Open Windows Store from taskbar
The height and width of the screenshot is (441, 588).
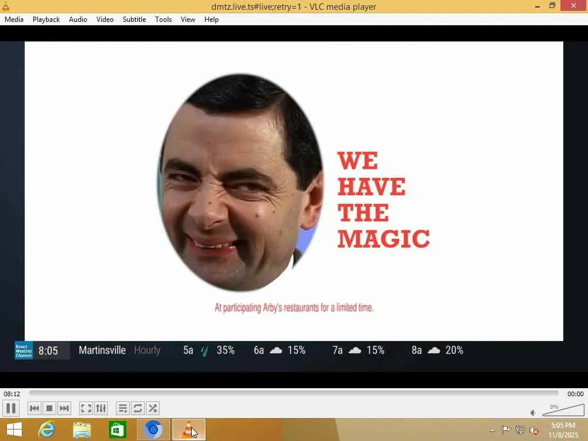click(117, 430)
